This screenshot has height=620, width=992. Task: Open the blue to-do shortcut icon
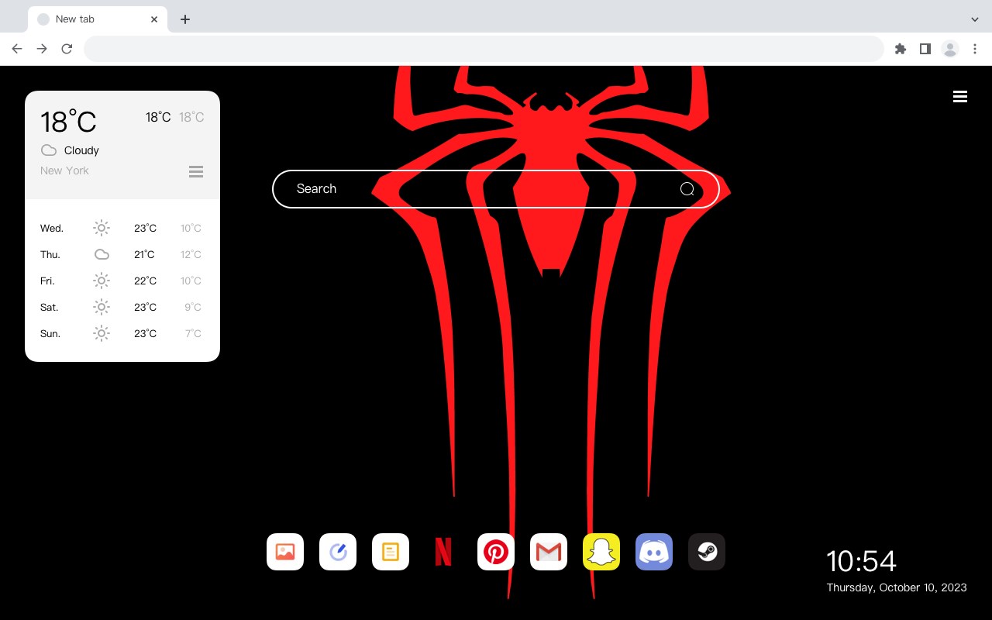338,552
